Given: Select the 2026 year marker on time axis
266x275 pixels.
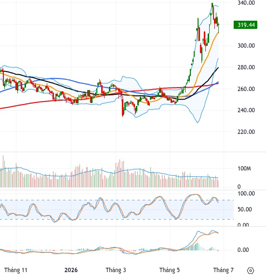Looking at the screenshot, I should 71,270.
